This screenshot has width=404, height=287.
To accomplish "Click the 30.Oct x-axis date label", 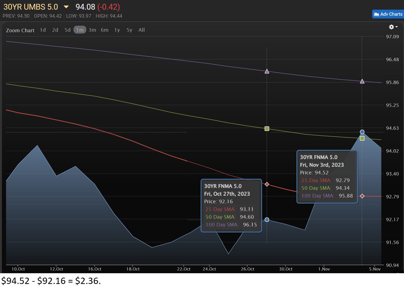I will (286, 269).
